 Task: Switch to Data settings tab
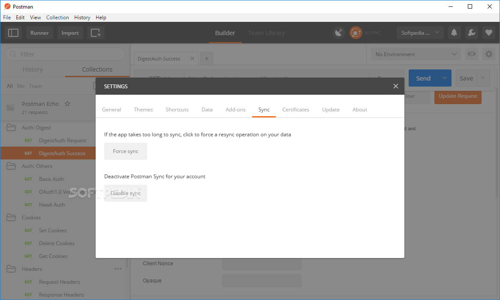click(207, 110)
